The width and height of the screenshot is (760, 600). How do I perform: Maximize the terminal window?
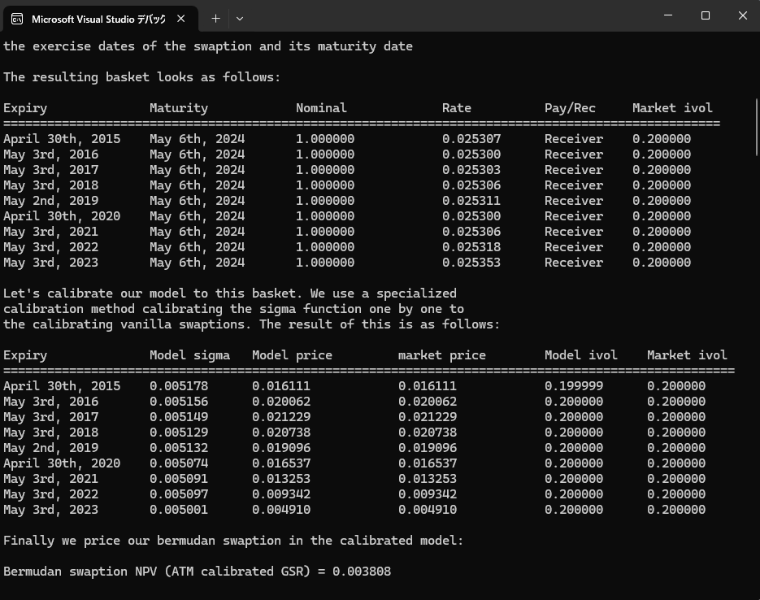(706, 15)
